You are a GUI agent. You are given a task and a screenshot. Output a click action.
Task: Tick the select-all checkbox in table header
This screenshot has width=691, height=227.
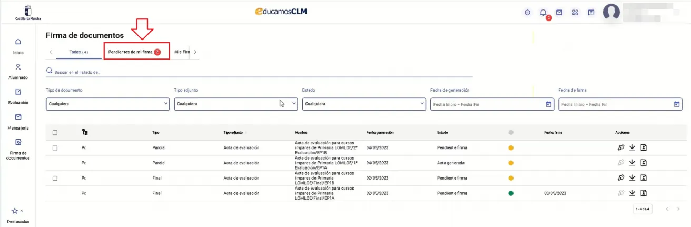(55, 133)
